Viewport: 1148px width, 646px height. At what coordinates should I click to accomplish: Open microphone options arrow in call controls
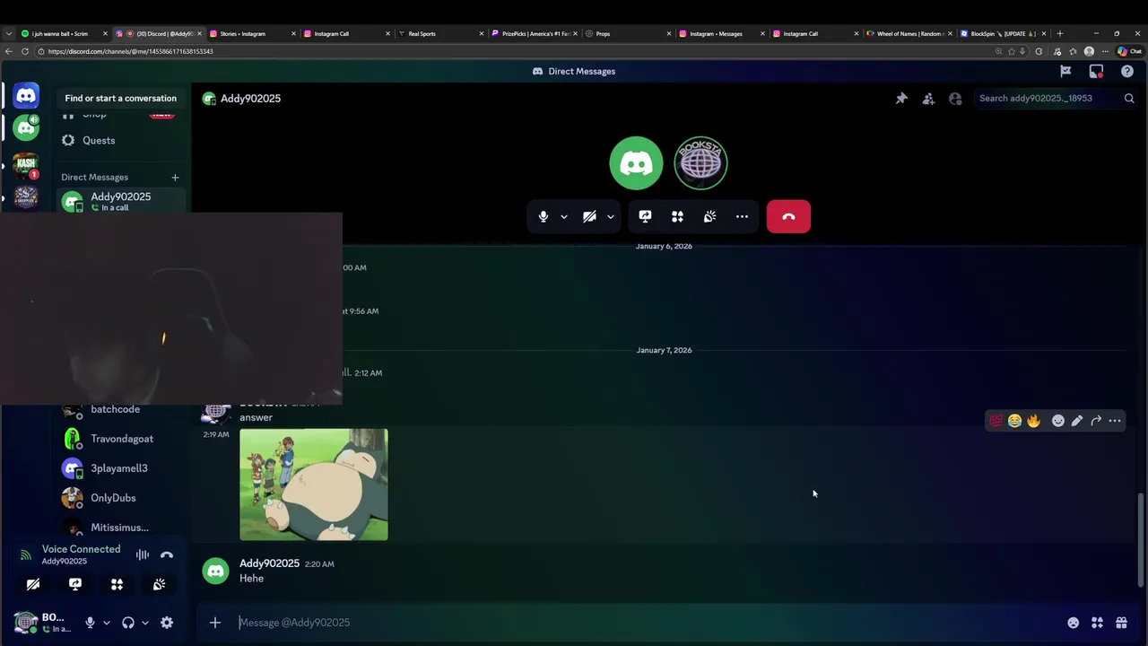click(564, 216)
